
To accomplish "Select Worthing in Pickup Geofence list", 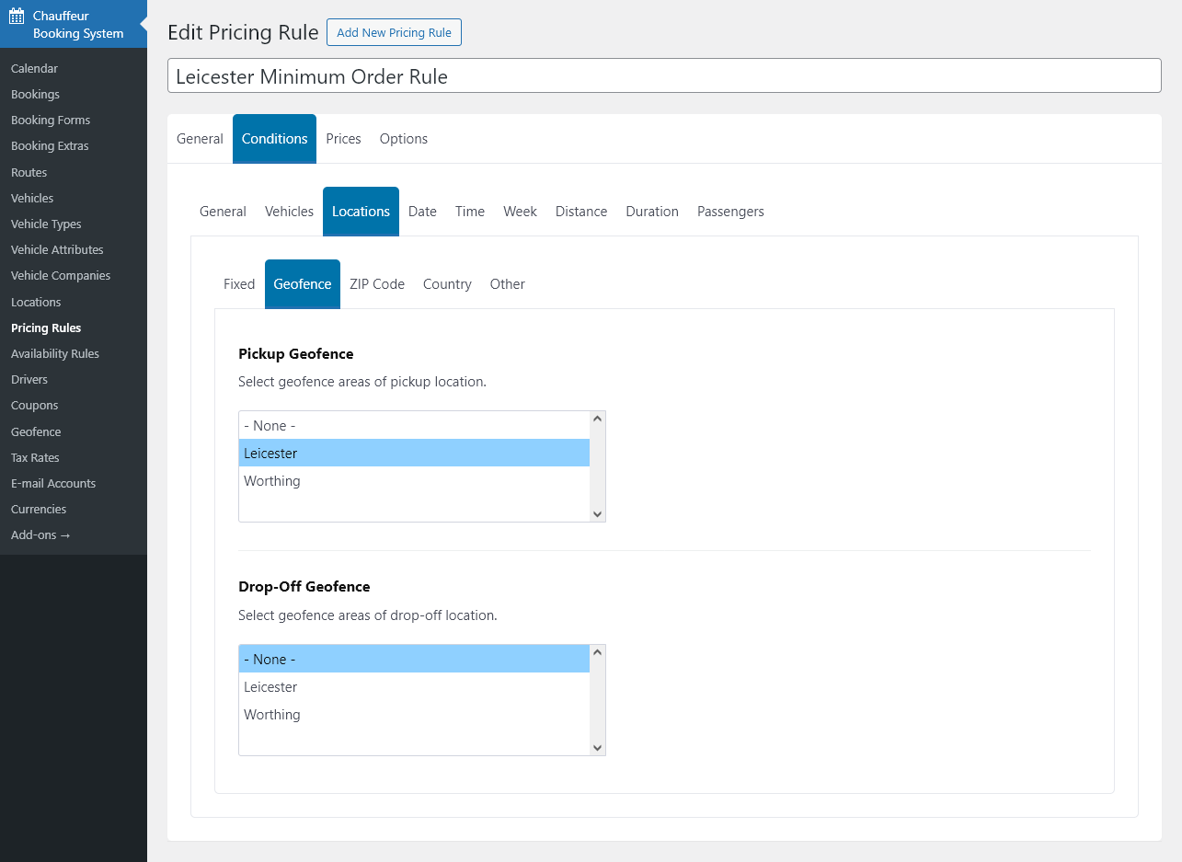I will [272, 481].
